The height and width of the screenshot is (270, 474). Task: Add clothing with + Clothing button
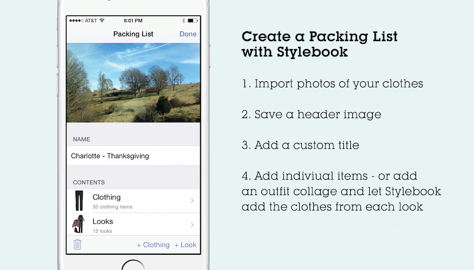(x=153, y=245)
